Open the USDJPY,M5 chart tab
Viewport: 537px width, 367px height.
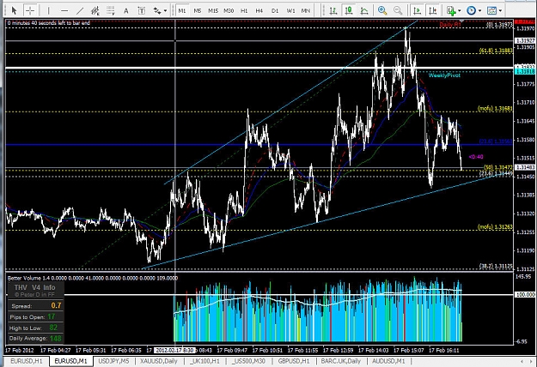pyautogui.click(x=113, y=361)
